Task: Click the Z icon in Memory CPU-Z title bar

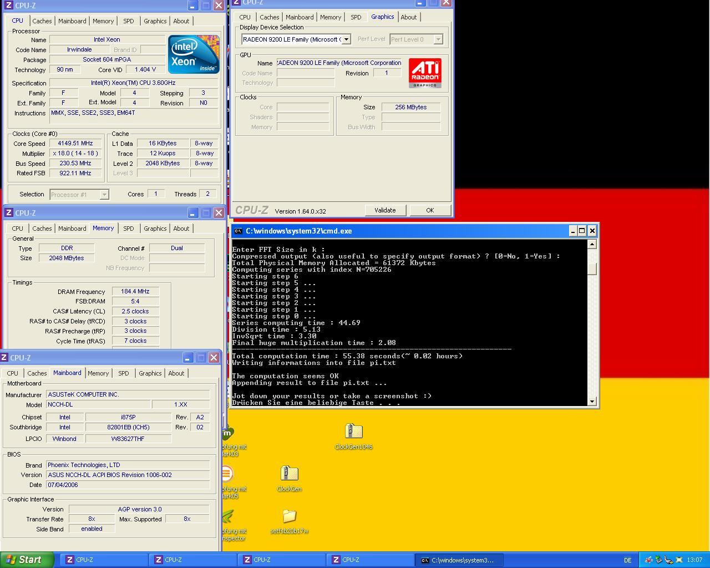Action: click(9, 213)
